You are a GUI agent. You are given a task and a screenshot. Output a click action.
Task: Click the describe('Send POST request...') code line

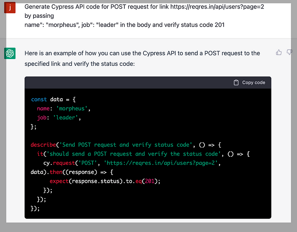[x=126, y=145]
